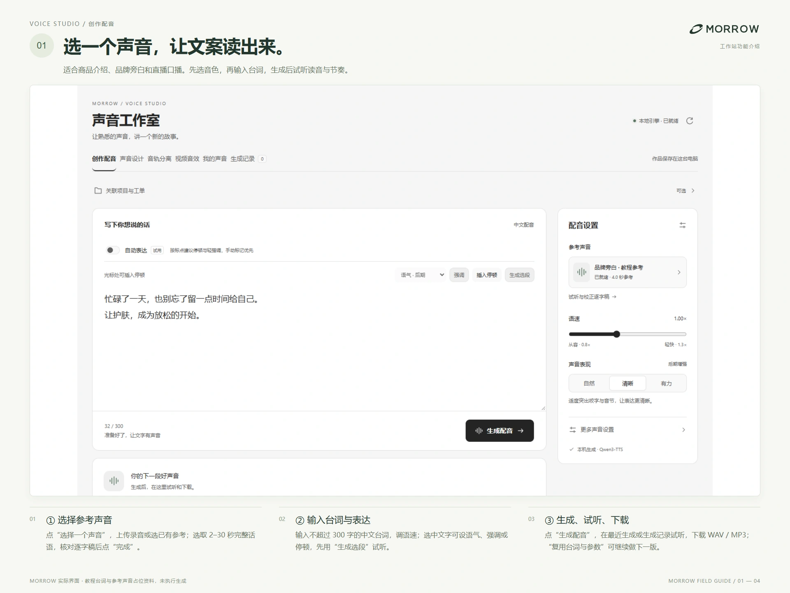Click the waveform icon in 品牌旁白 reference card
Viewport: 790px width, 593px height.
pyautogui.click(x=581, y=272)
